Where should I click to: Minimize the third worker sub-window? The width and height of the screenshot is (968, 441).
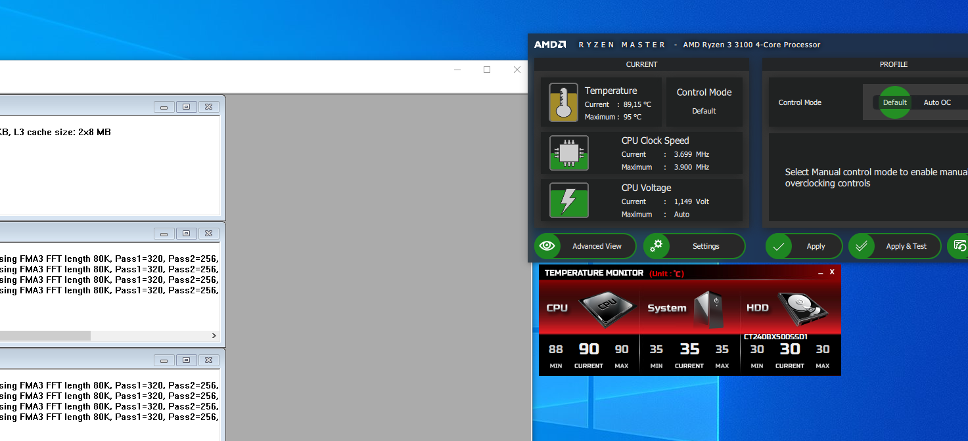tap(164, 360)
